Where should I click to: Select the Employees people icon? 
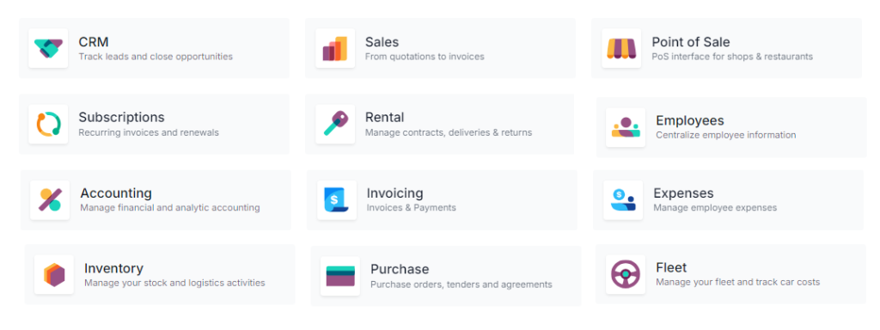[x=626, y=127]
